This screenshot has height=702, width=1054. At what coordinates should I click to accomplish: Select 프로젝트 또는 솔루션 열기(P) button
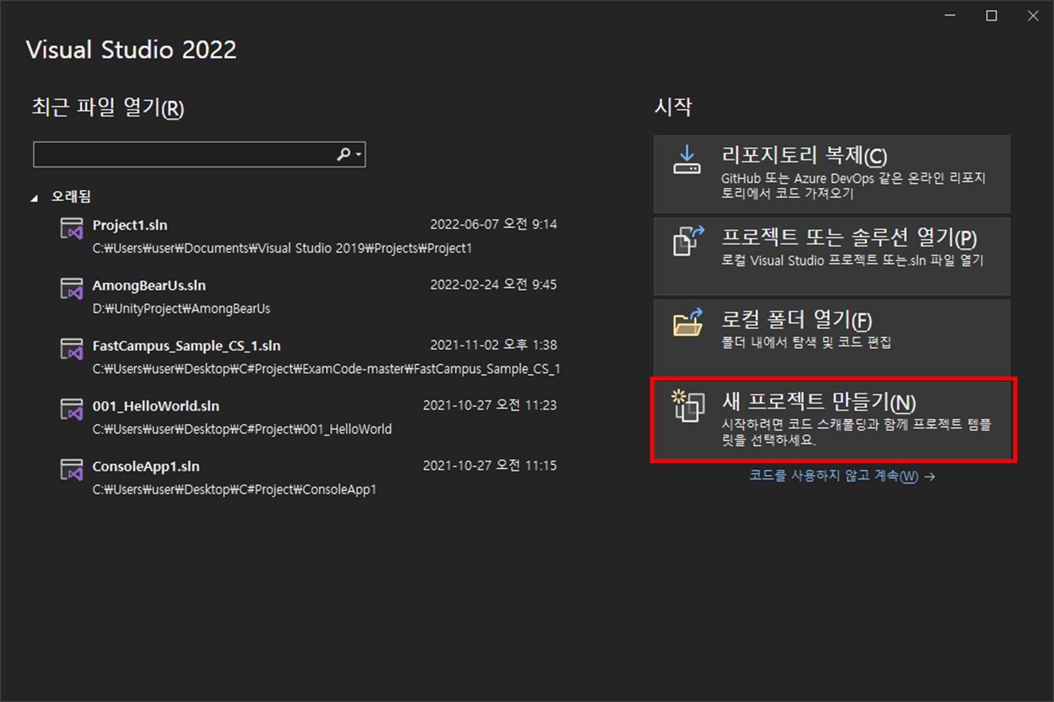(832, 256)
